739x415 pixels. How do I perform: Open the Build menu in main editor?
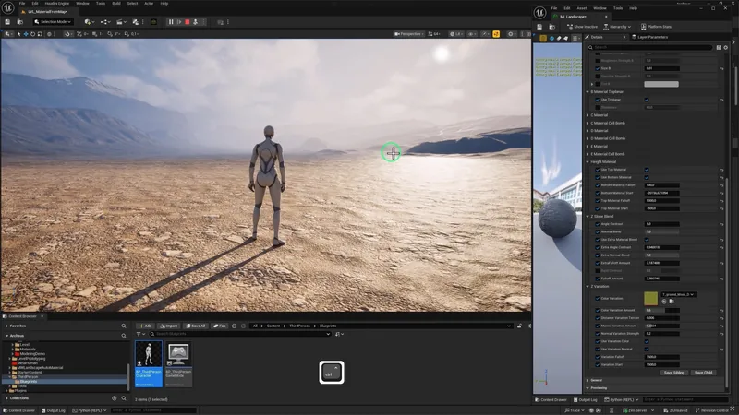pos(116,4)
